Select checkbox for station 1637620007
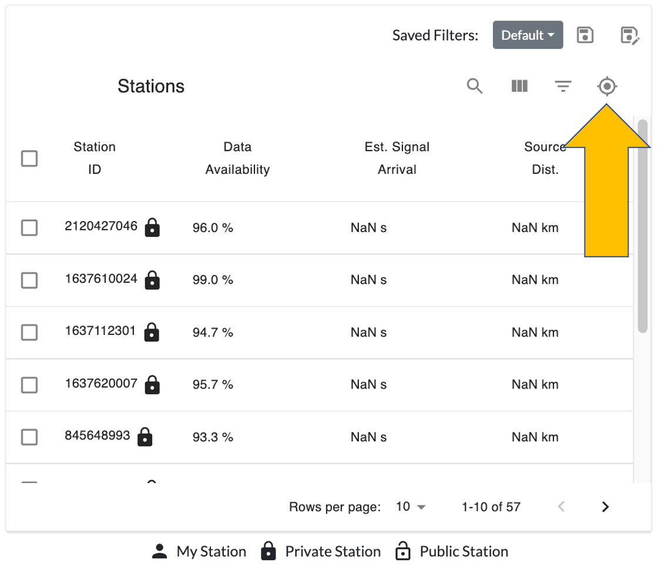 pos(29,385)
